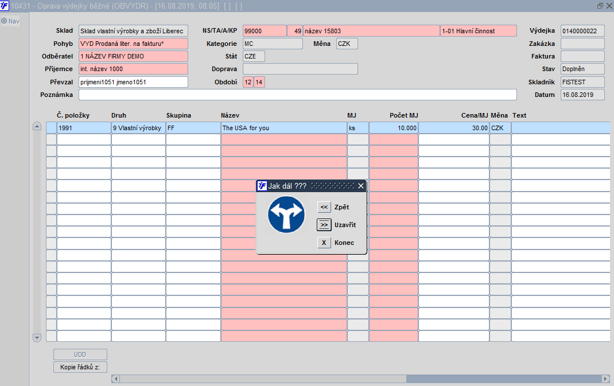The height and width of the screenshot is (386, 614).
Task: Click row selector of the first empty row
Action: (x=51, y=139)
